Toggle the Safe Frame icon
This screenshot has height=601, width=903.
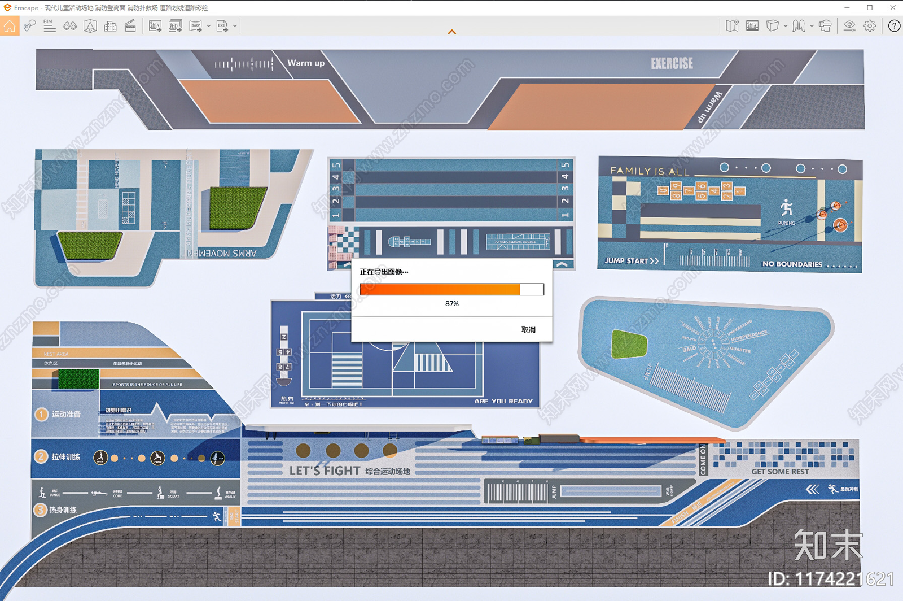coord(90,26)
